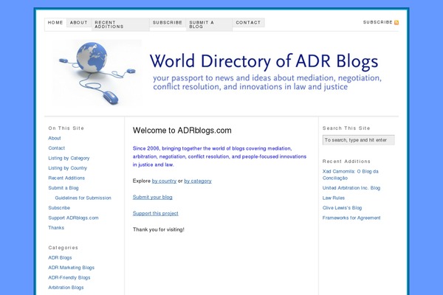Open Listing by Country link

click(68, 168)
